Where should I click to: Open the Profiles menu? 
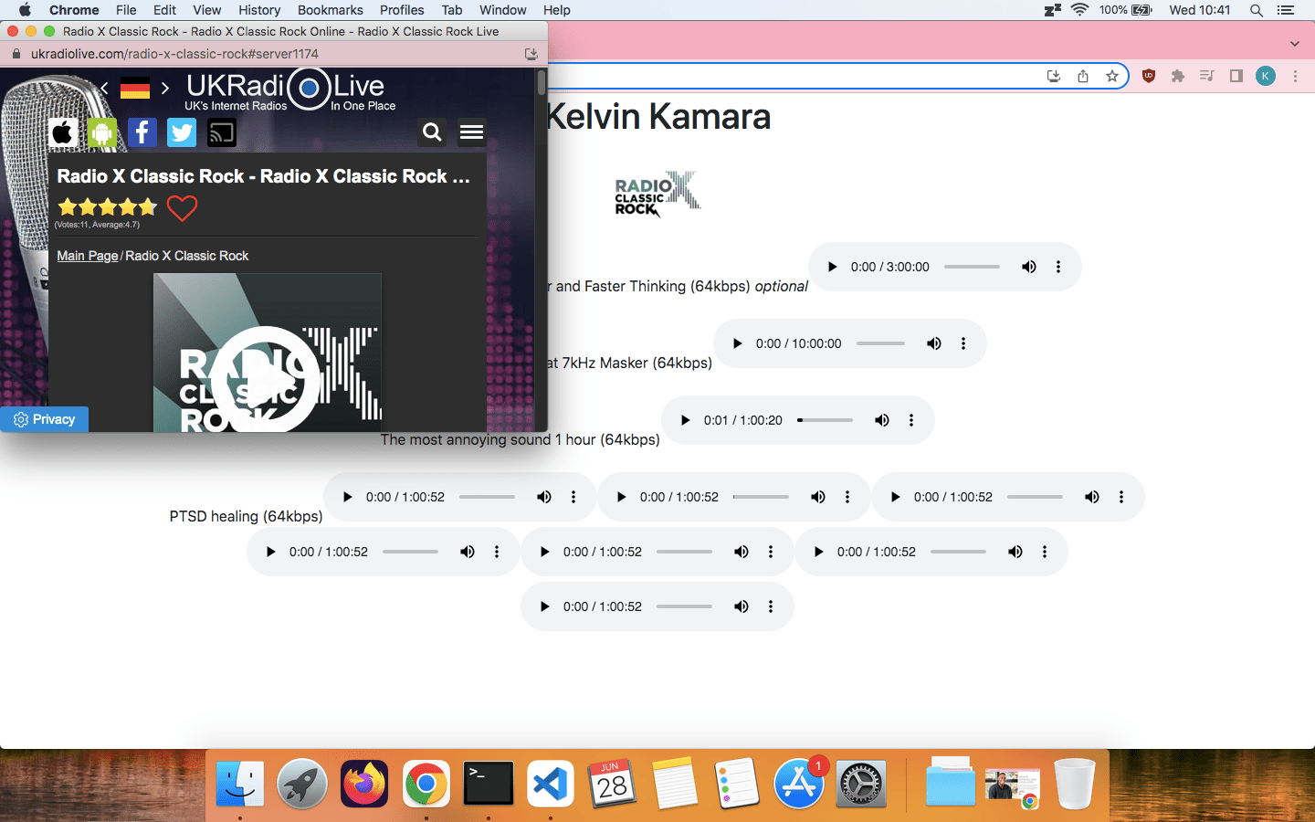pyautogui.click(x=402, y=10)
